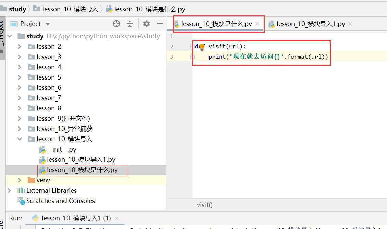Open Project panel settings gear
The height and width of the screenshot is (229, 387).
click(146, 24)
